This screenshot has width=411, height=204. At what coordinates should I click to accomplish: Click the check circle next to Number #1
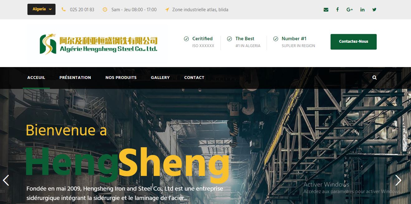click(276, 39)
